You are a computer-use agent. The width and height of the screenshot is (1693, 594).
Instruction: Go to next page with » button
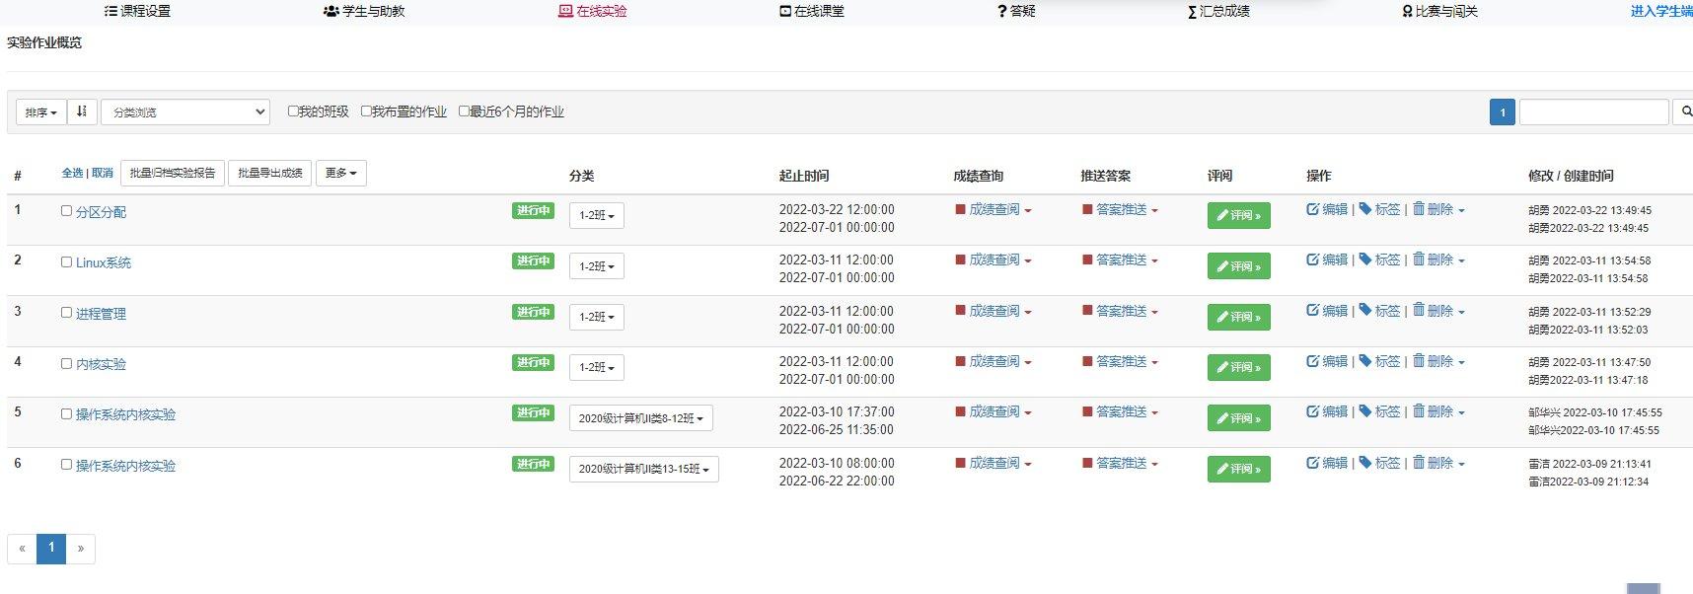(81, 549)
